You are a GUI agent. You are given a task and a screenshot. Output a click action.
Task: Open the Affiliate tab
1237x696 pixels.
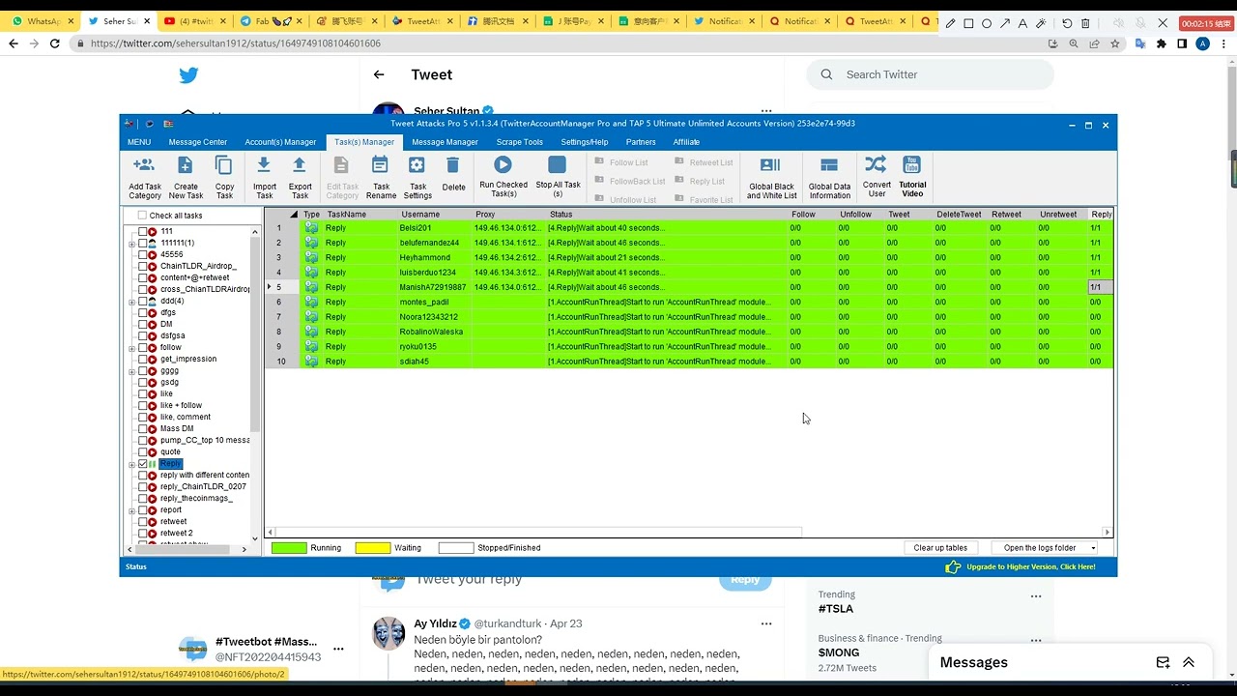(x=686, y=142)
